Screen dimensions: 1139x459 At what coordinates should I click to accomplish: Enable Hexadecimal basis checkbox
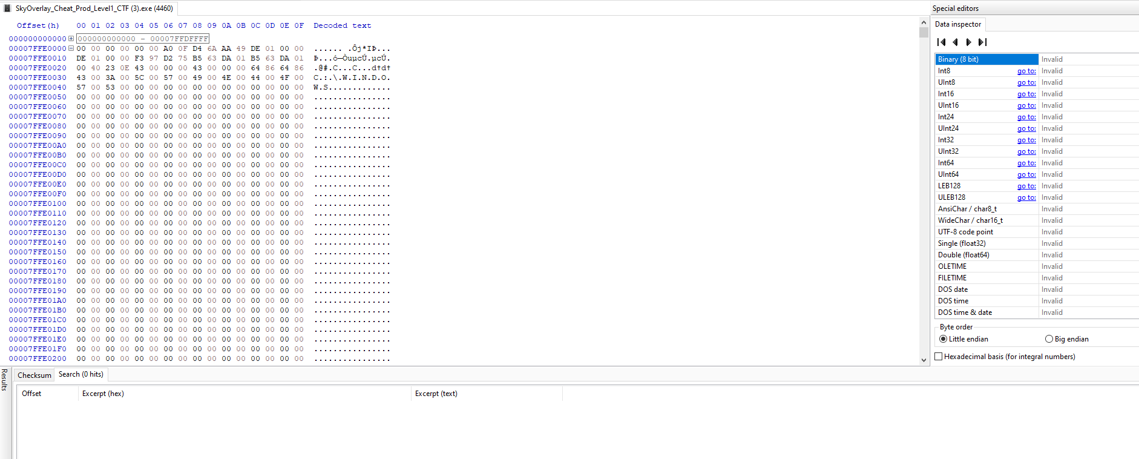click(939, 357)
